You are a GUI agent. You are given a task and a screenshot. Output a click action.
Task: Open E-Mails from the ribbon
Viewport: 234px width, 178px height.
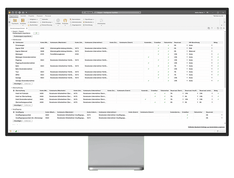tap(58, 21)
